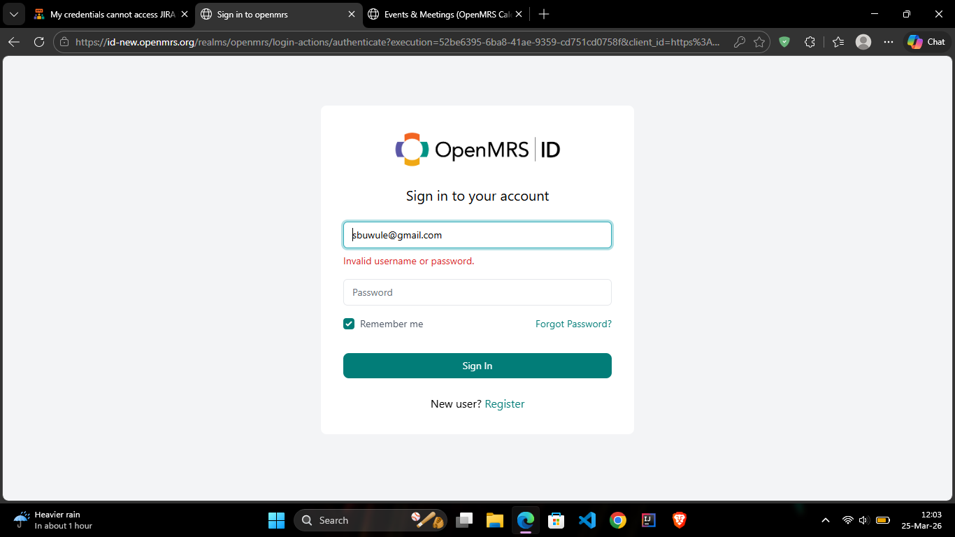Image resolution: width=955 pixels, height=537 pixels.
Task: Open Visual Studio Code from the taskbar
Action: click(x=587, y=520)
